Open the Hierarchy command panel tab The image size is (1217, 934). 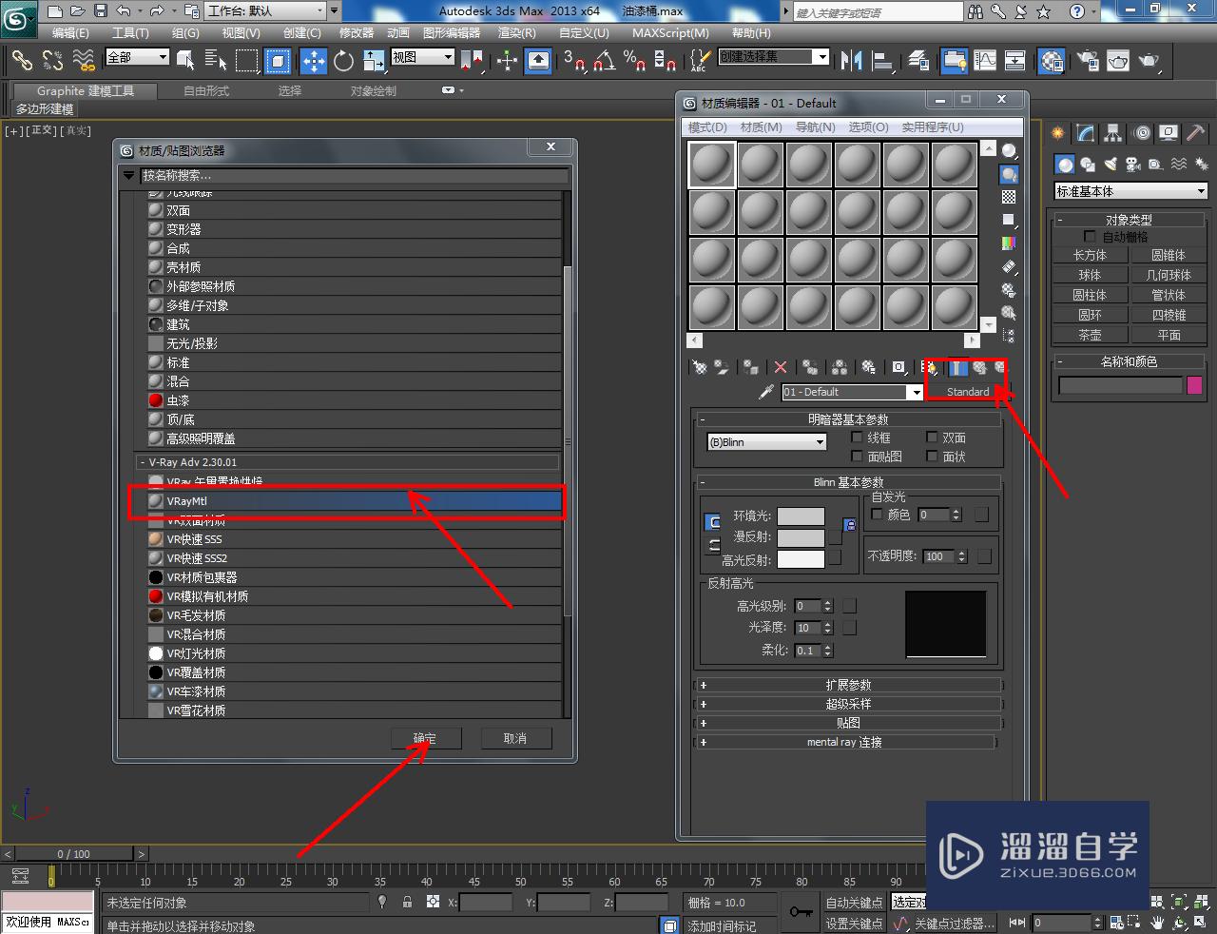click(1112, 133)
